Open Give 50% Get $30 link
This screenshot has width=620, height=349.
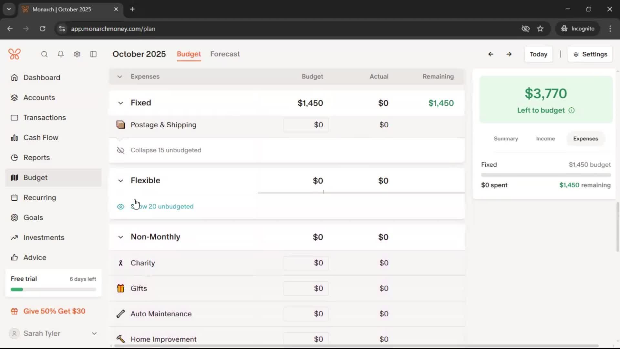54,311
